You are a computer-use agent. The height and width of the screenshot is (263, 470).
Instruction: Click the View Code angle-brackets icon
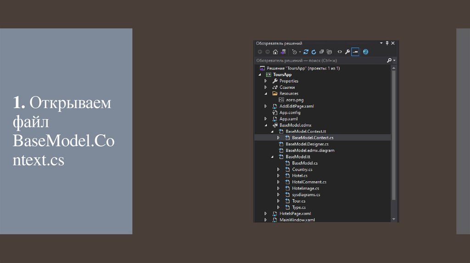[x=340, y=52]
